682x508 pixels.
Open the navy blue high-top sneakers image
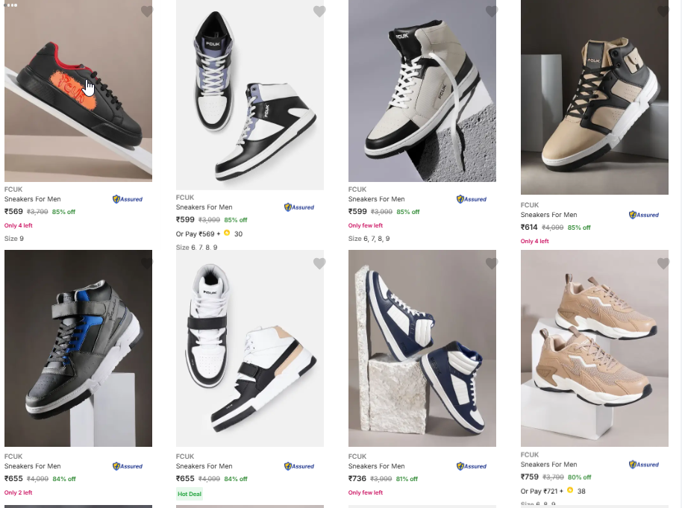pos(422,348)
